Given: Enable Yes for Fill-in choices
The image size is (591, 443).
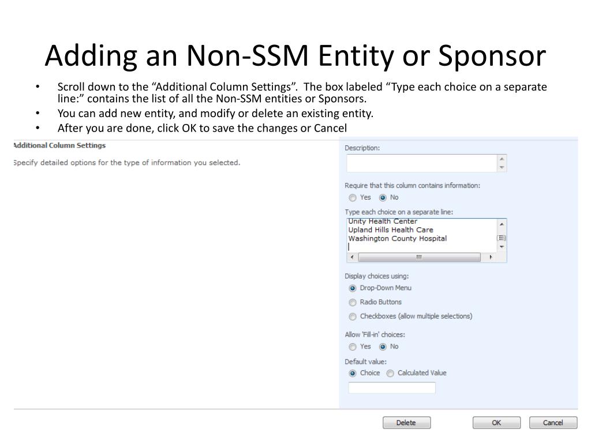Looking at the screenshot, I should pos(353,347).
